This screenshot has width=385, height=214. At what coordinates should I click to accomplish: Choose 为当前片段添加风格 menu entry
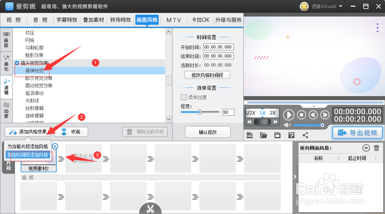coord(28,146)
